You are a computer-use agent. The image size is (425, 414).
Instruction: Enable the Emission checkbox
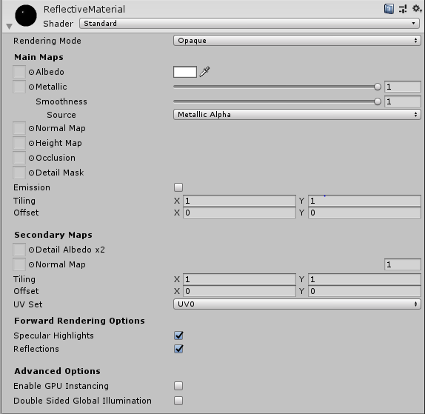coord(178,187)
